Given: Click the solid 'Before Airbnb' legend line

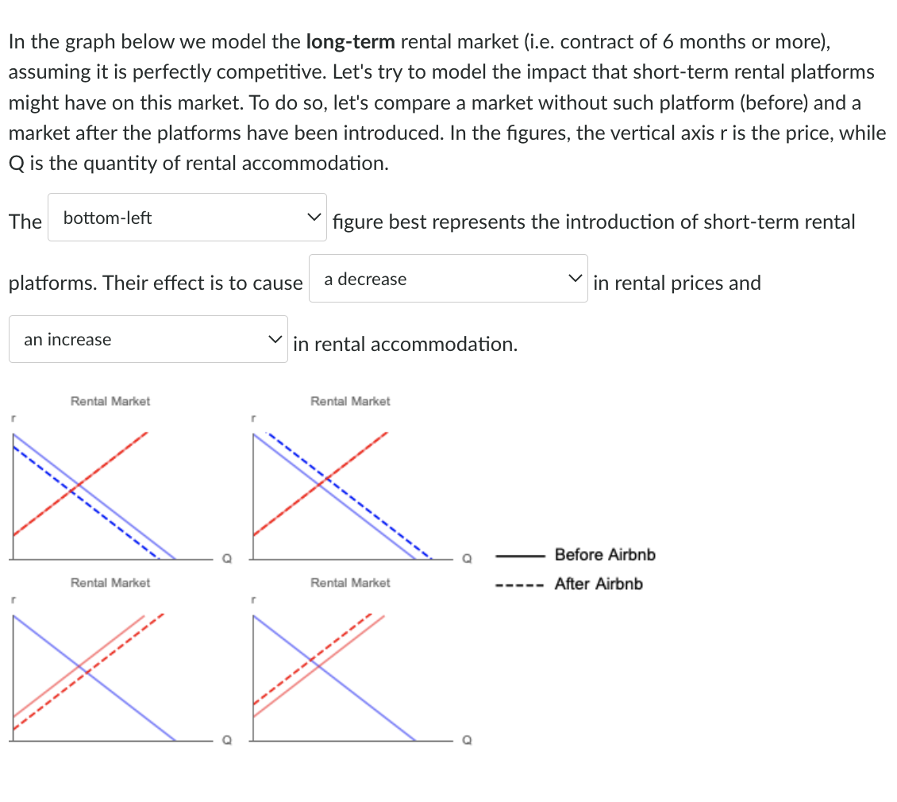Looking at the screenshot, I should [x=520, y=555].
